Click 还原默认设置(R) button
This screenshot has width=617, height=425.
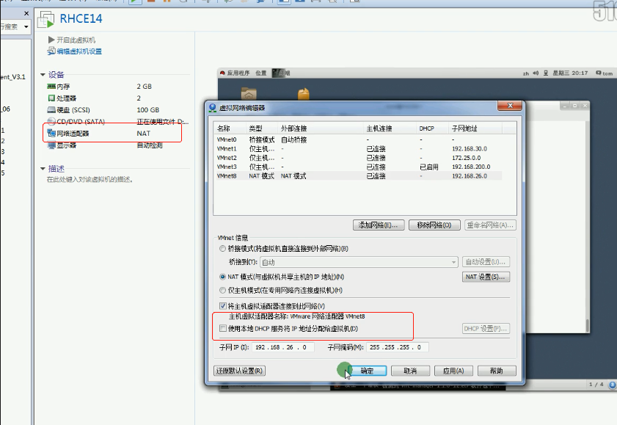coord(240,371)
